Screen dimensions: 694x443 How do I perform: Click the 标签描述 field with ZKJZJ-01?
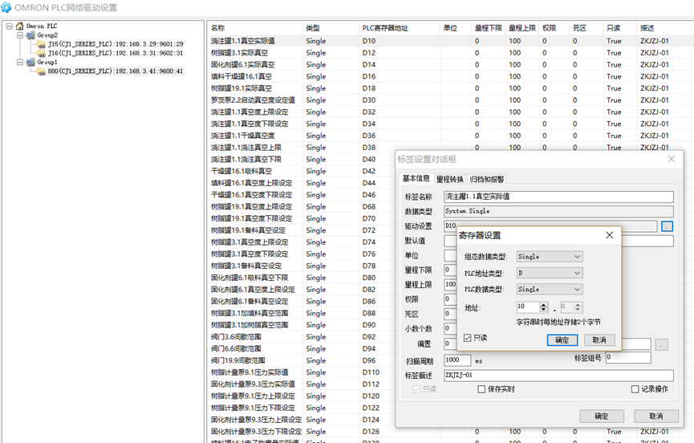coord(558,376)
